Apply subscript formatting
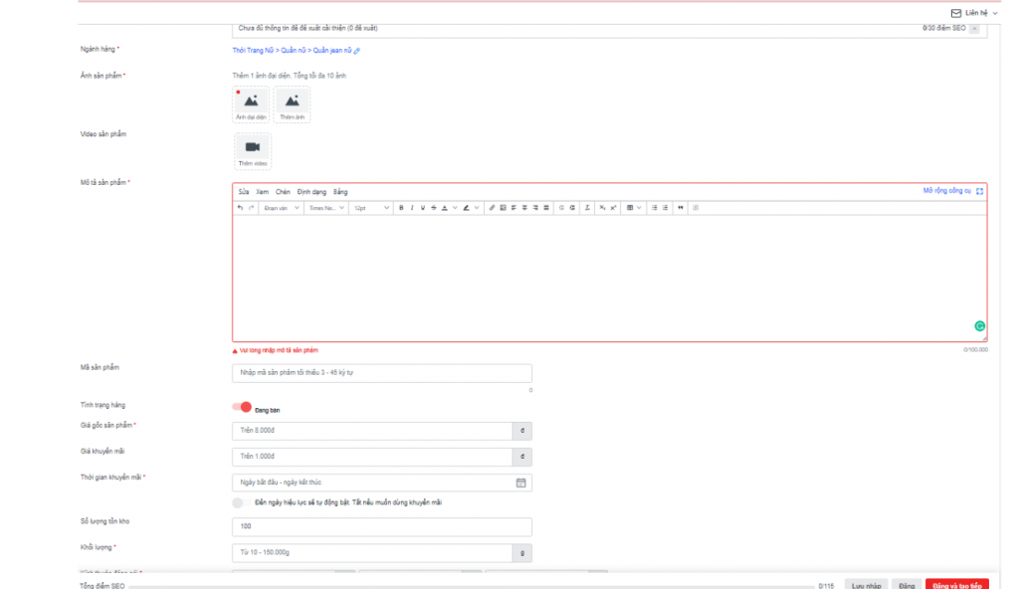The height and width of the screenshot is (589, 1019). [x=602, y=208]
